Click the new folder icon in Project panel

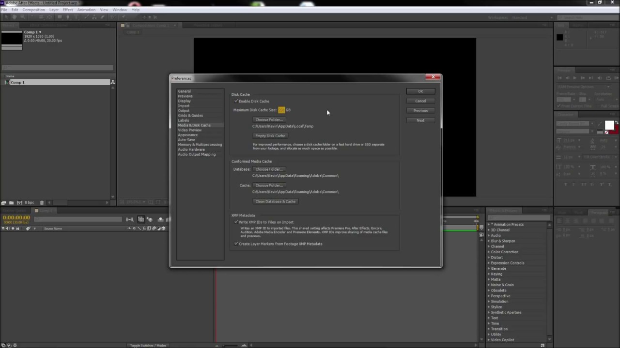click(11, 203)
